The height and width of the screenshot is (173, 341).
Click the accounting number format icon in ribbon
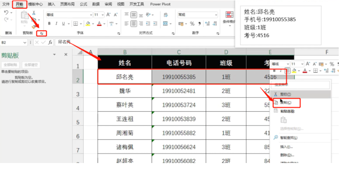pos(181,24)
